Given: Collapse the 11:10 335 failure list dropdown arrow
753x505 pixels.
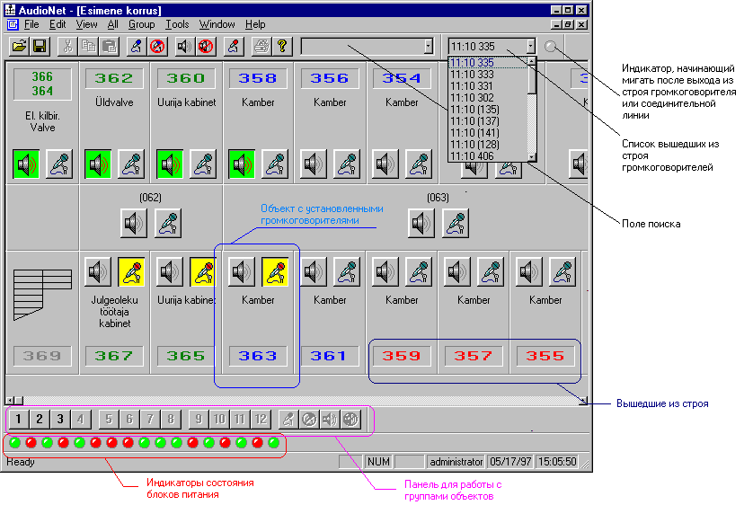Looking at the screenshot, I should 530,47.
